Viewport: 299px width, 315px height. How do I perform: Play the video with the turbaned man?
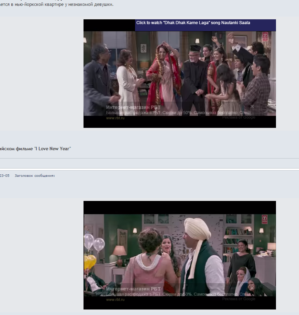point(180,255)
